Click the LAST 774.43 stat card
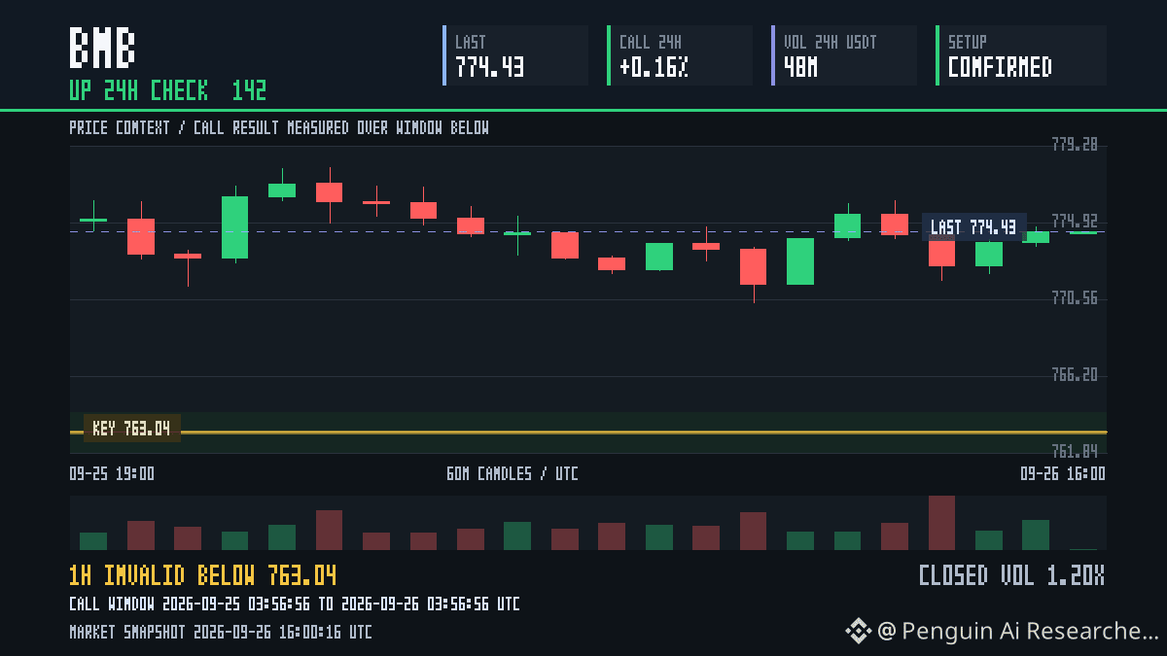Screen dimensions: 1167x656 coord(515,55)
